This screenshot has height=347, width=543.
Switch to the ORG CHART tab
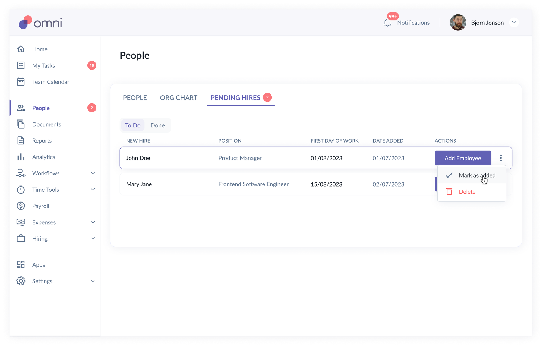[x=179, y=98]
